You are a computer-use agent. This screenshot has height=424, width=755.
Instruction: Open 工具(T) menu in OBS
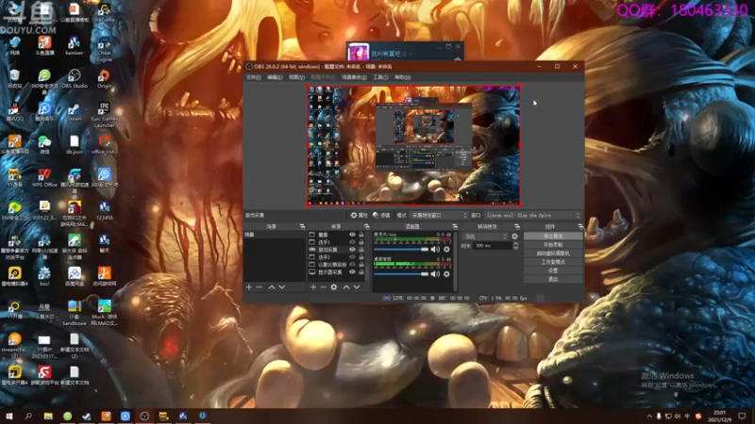pos(380,77)
